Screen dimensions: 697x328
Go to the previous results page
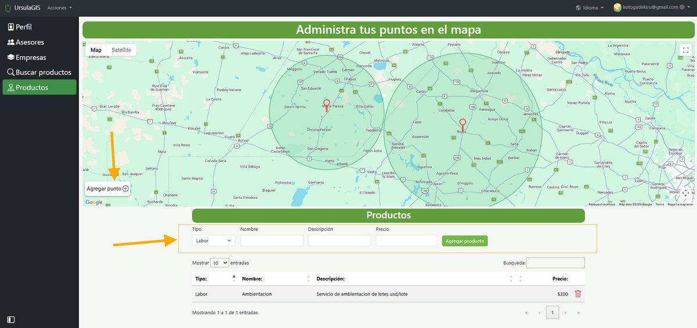pos(539,312)
